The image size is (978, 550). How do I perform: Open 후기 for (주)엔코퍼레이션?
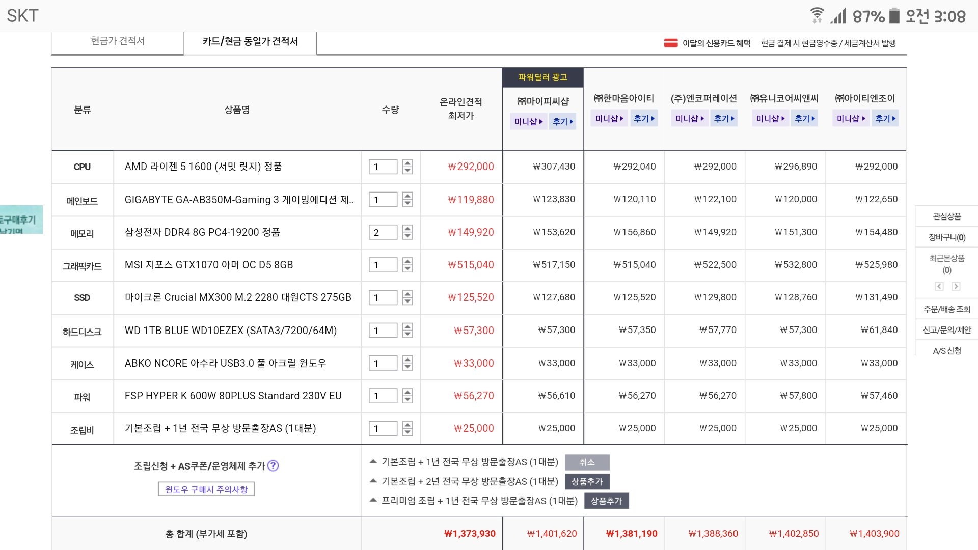pyautogui.click(x=724, y=118)
